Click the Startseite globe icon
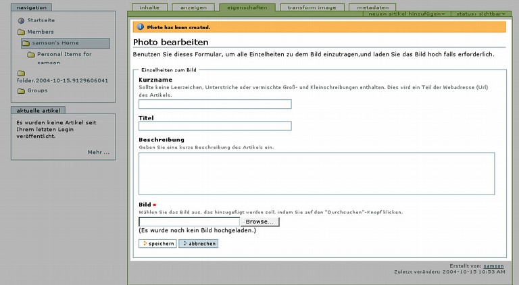The height and width of the screenshot is (285, 519). click(x=21, y=20)
